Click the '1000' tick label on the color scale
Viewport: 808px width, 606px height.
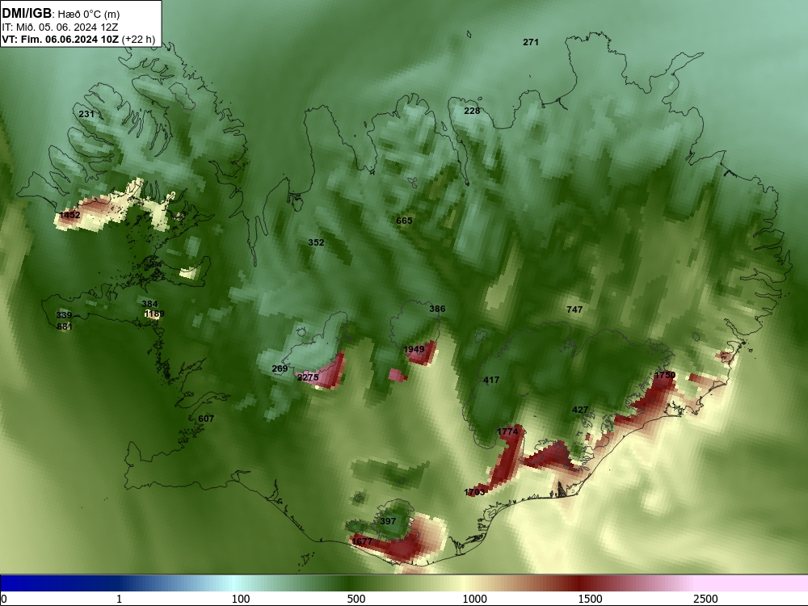point(474,599)
